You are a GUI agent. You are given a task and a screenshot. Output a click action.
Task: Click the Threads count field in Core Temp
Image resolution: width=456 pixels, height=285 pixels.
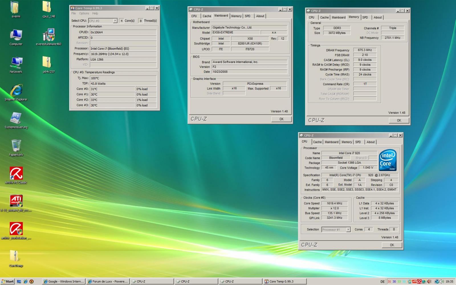pyautogui.click(x=141, y=21)
